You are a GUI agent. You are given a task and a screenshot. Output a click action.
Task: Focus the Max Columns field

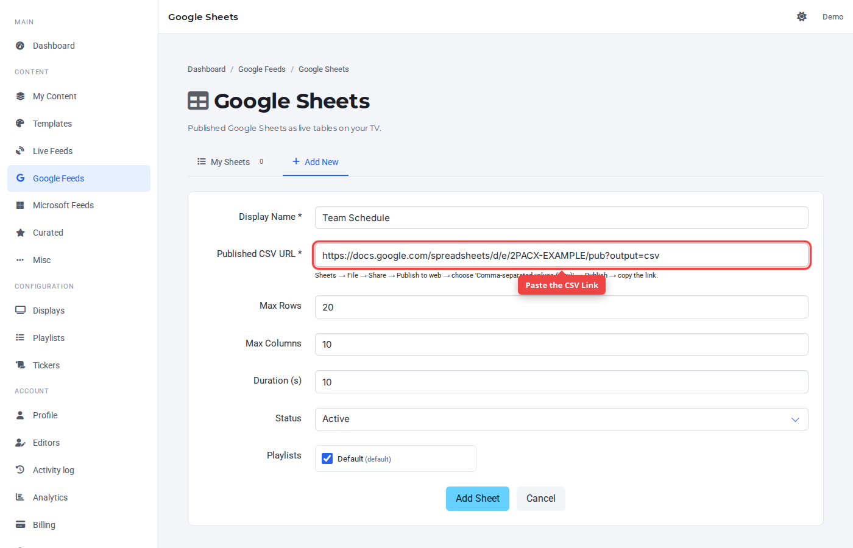[x=561, y=344]
